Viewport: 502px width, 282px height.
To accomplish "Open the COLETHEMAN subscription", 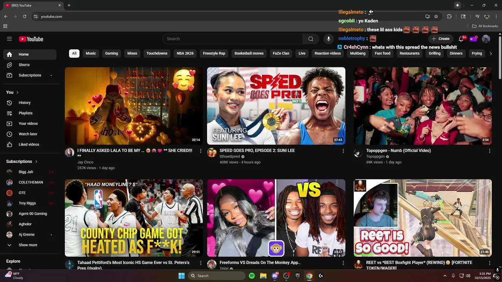I will [x=30, y=183].
